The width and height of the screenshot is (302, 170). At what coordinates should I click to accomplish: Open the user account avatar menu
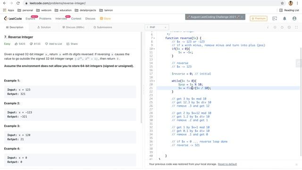[294, 18]
